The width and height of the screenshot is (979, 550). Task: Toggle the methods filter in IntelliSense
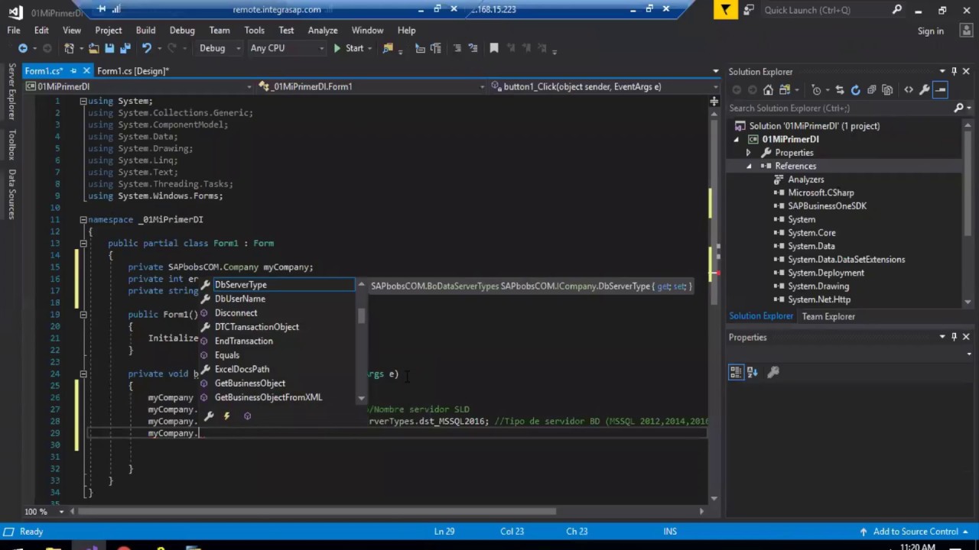(247, 416)
